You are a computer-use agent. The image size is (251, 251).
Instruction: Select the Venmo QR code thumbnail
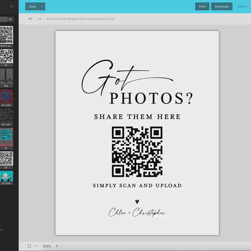pos(6,35)
